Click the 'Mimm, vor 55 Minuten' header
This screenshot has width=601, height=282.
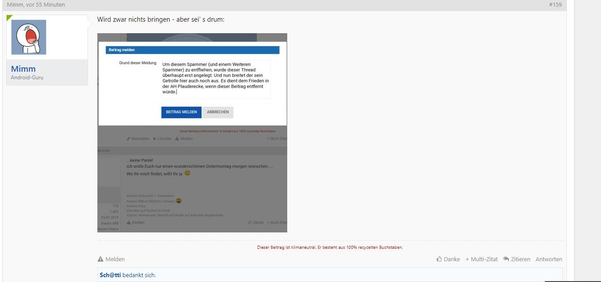(36, 5)
